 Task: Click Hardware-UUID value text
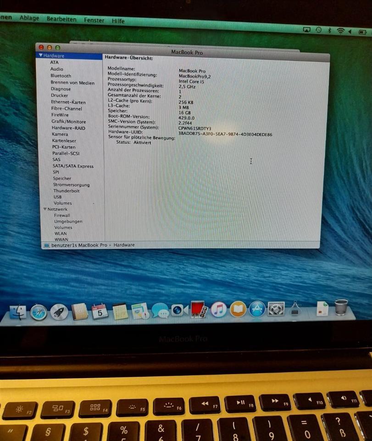[225, 134]
